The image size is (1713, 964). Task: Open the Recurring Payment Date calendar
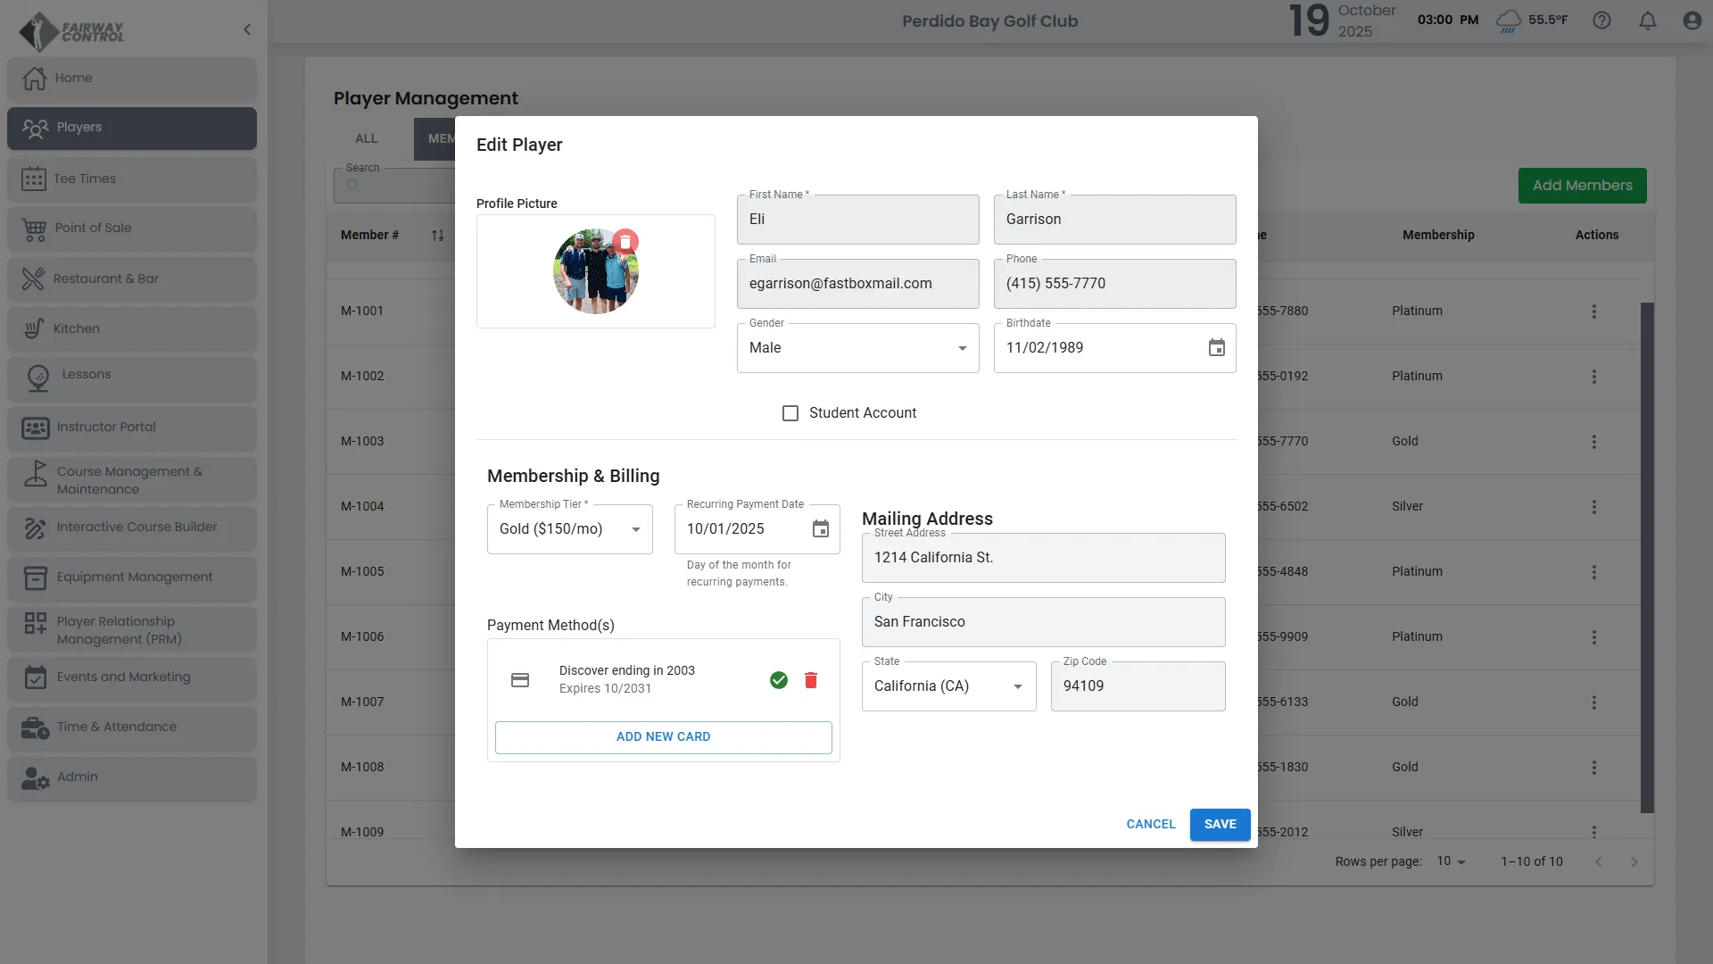pyautogui.click(x=820, y=529)
